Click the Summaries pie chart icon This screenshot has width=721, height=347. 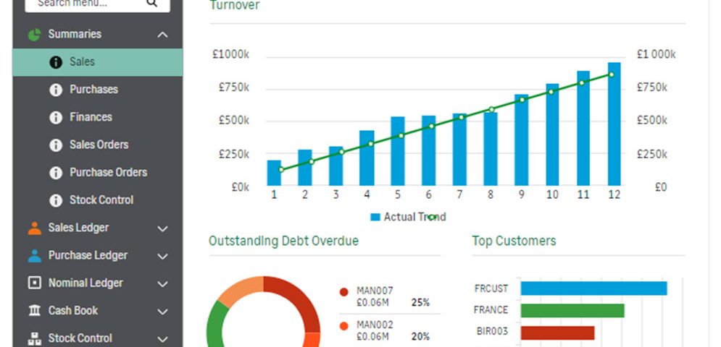click(35, 35)
